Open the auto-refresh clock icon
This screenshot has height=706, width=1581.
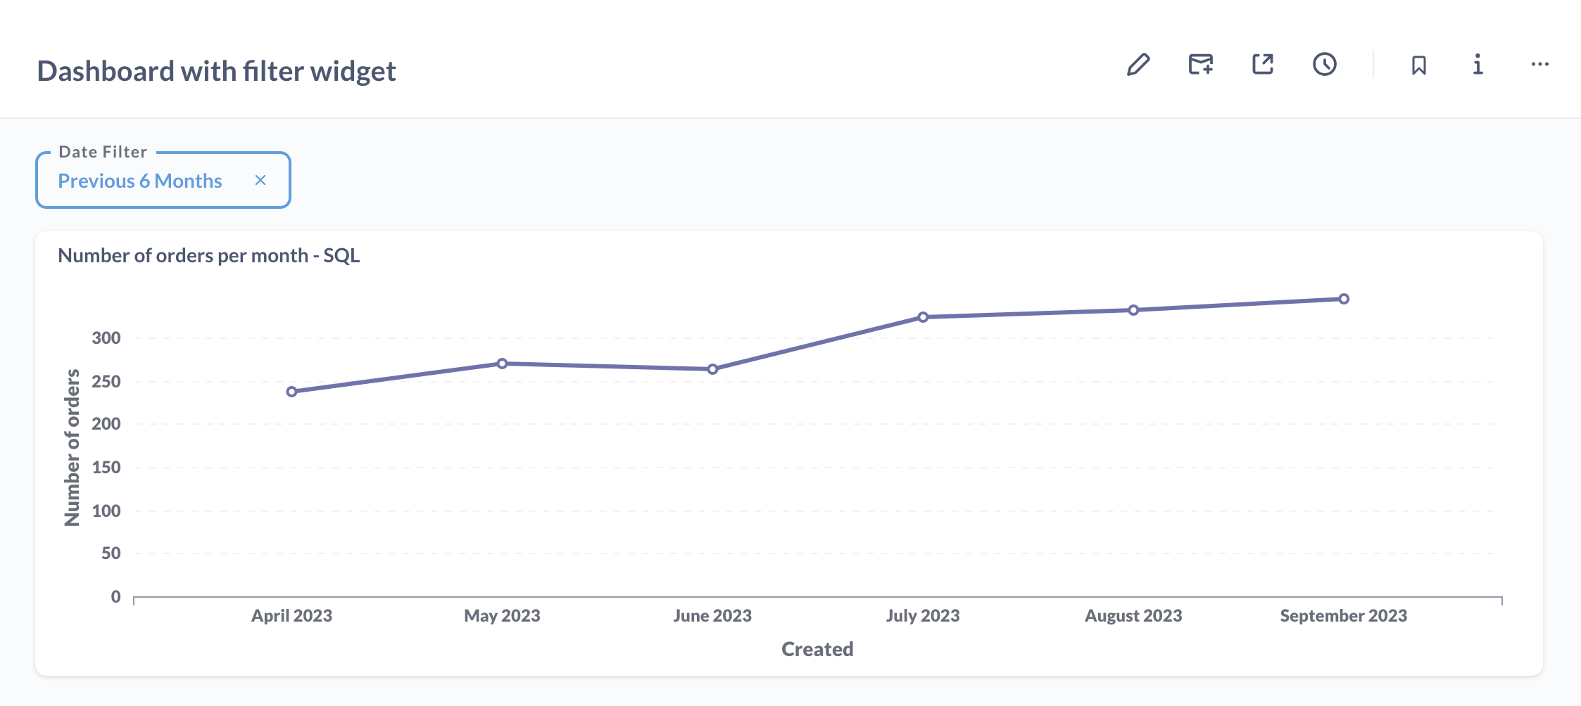pyautogui.click(x=1324, y=65)
